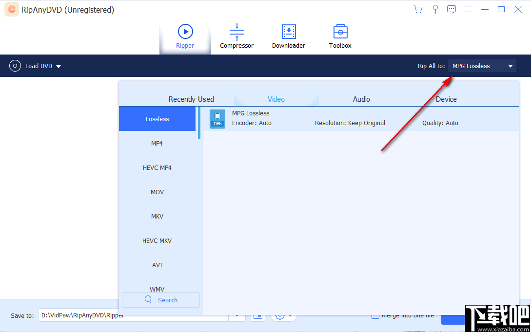Close the RipAnyDVD window
Viewport: 531px width, 332px height.
[518, 9]
